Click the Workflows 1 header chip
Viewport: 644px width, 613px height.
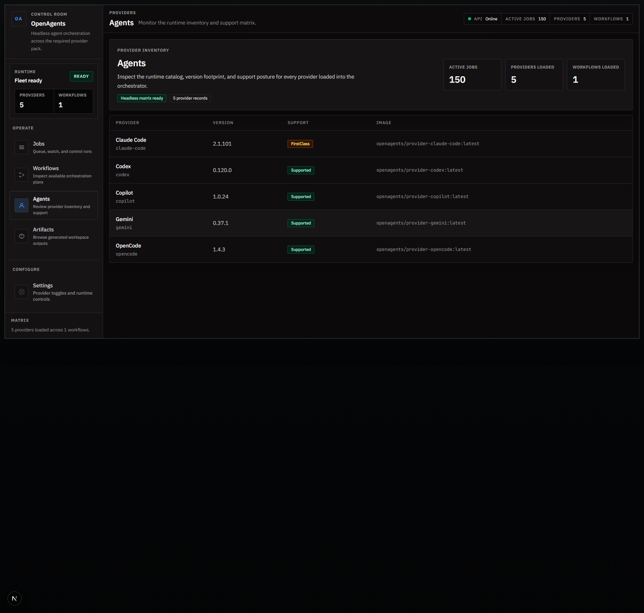[x=611, y=19]
